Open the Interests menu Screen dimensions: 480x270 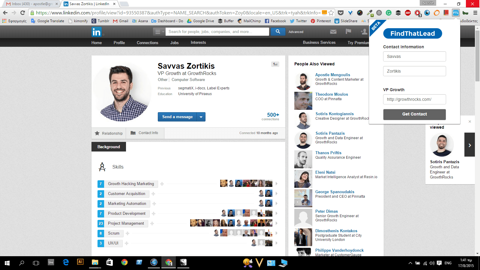[x=198, y=43]
